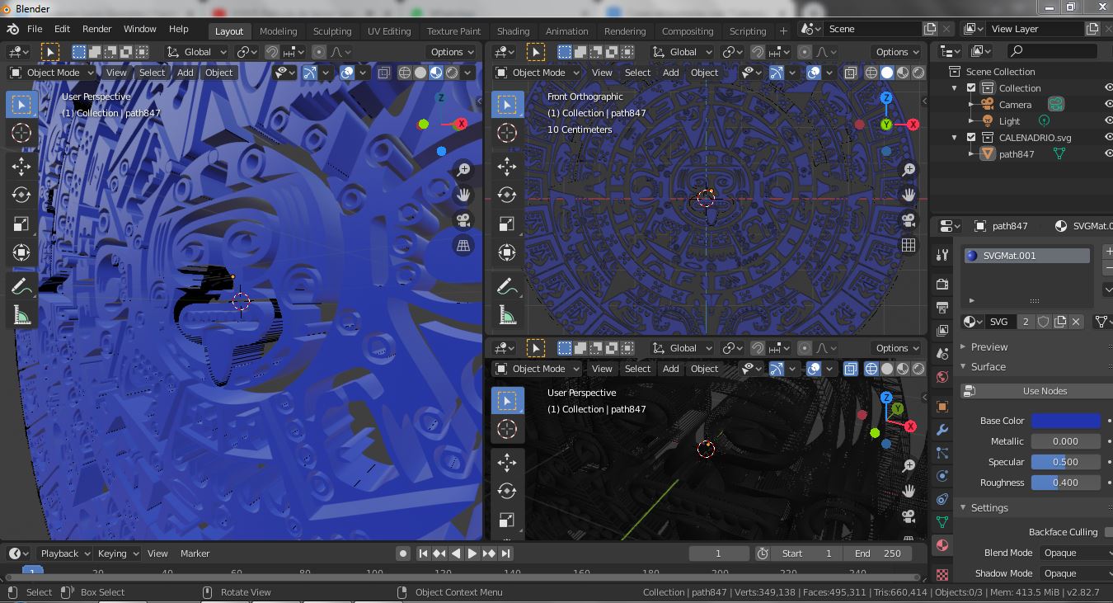The image size is (1113, 603).
Task: Activate the Move tool in left viewport
Action: (21, 167)
